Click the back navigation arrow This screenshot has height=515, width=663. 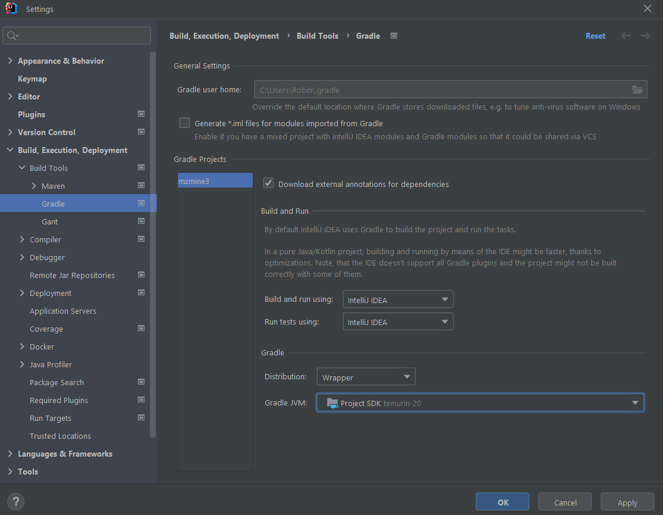point(626,36)
